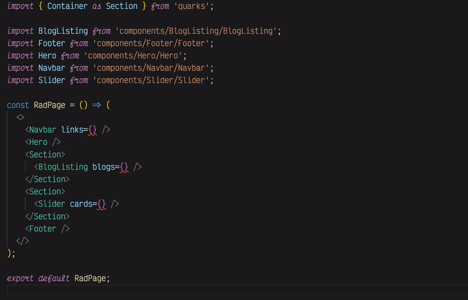Click the arrow function => operator
Screen dimensions: 468x300
pos(97,105)
